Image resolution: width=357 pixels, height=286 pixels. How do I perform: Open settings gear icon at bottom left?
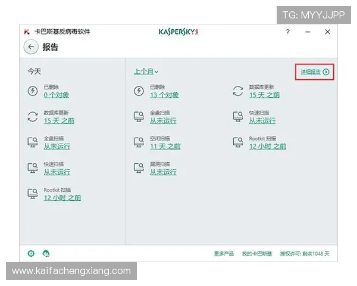pyautogui.click(x=31, y=253)
